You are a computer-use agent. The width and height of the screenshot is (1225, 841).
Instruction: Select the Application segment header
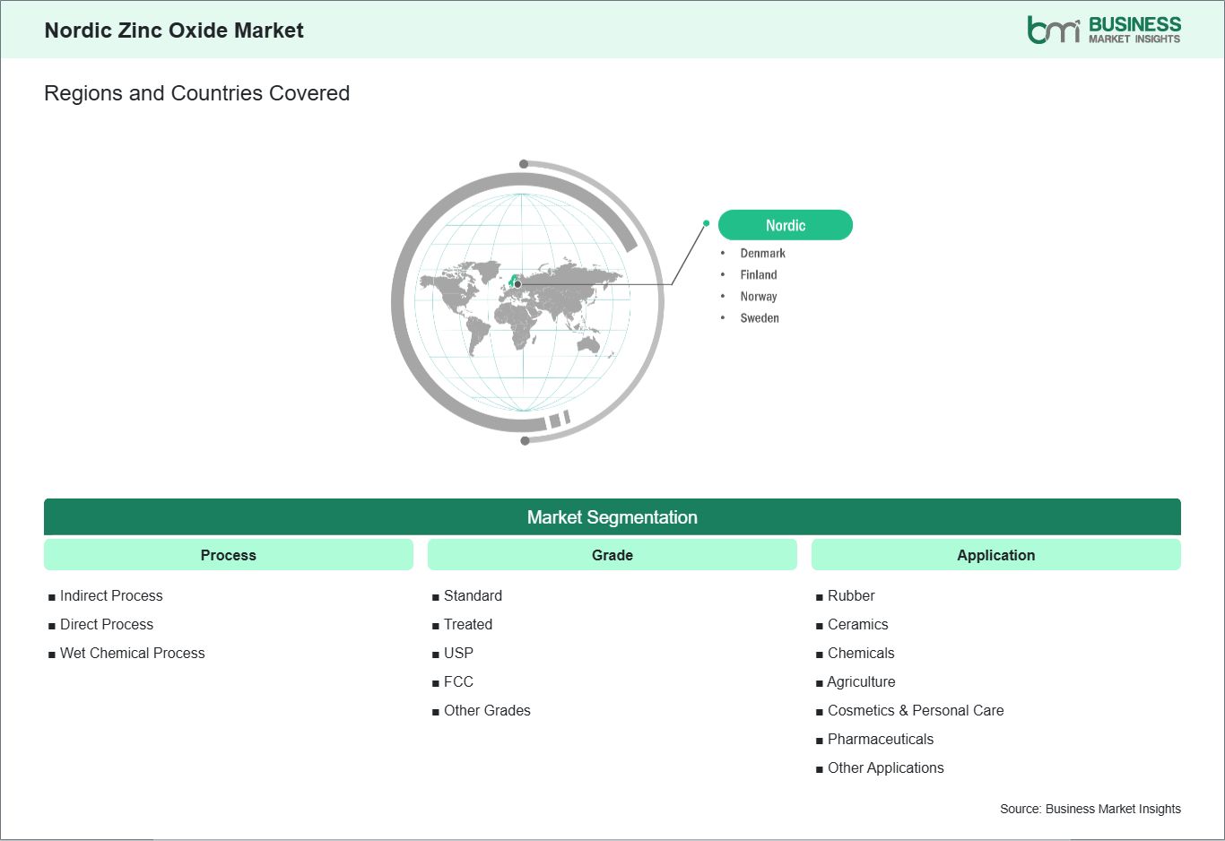996,555
